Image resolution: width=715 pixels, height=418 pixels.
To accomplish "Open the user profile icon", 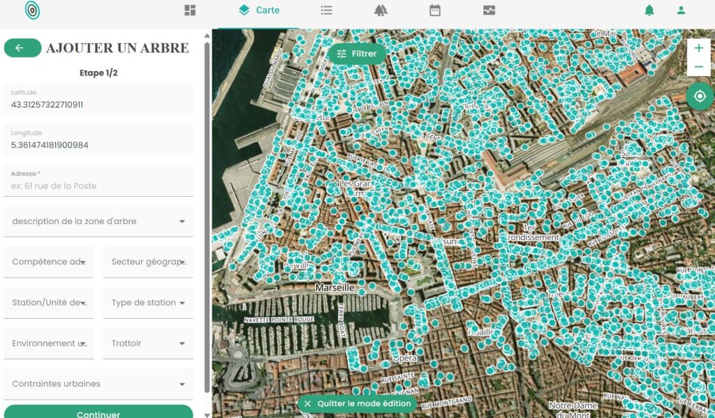I will pos(681,10).
